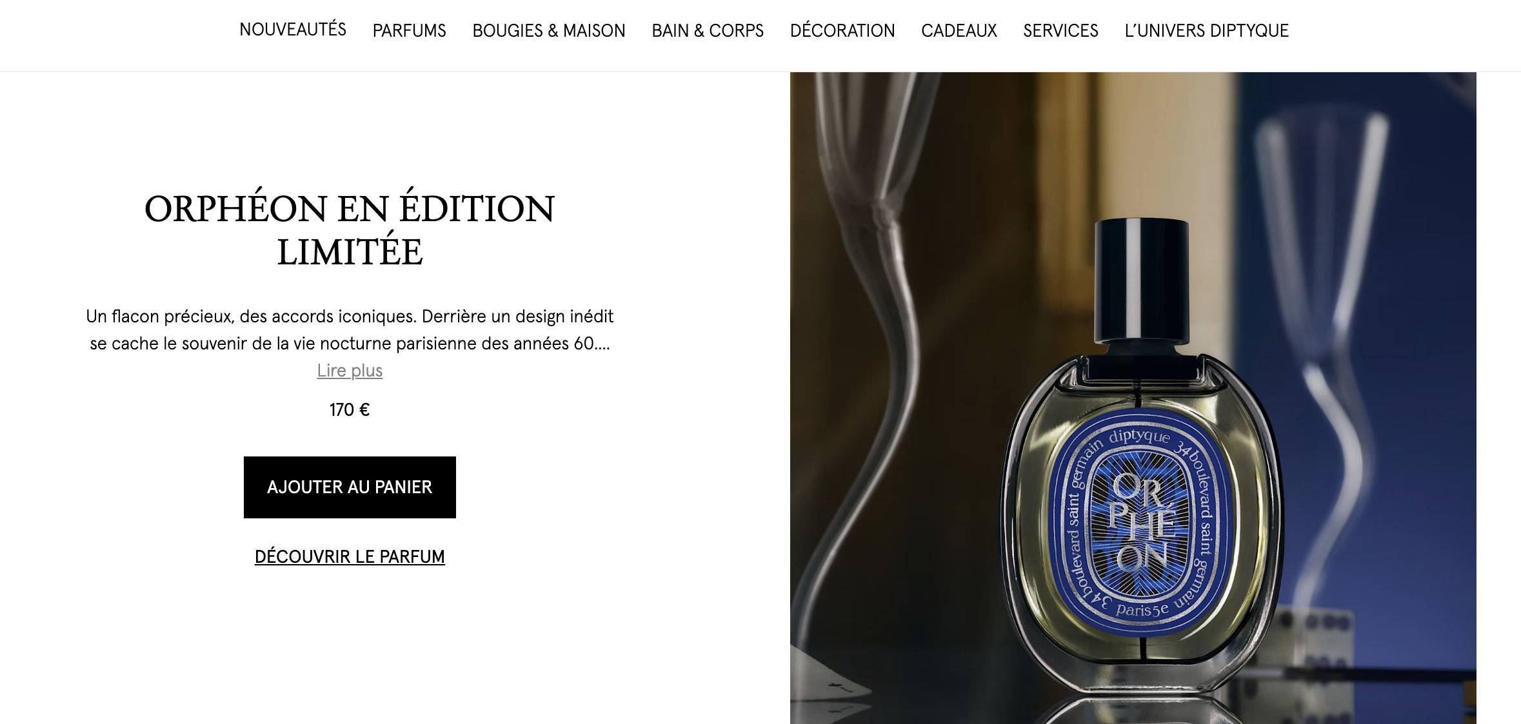Screen dimensions: 1521x724
Task: Go to Bougies & Maison section
Action: point(549,30)
